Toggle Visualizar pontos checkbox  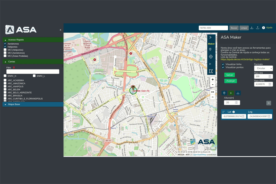tap(223, 67)
